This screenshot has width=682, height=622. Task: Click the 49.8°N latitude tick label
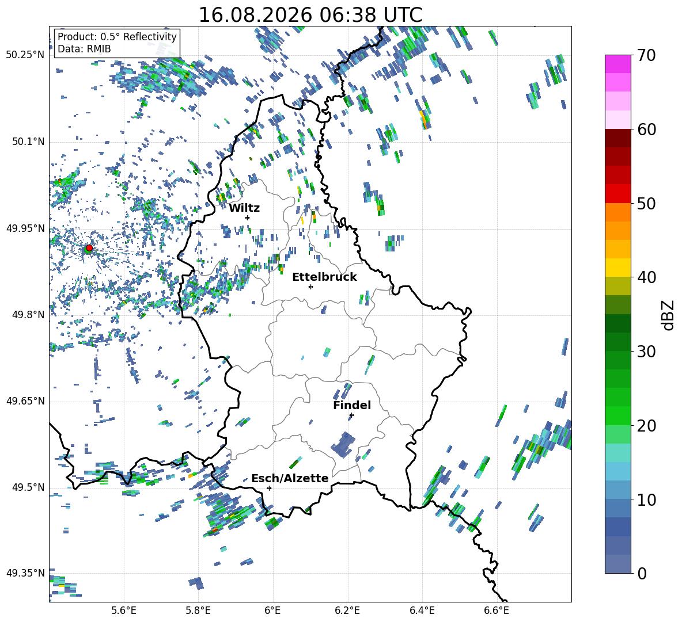(26, 315)
